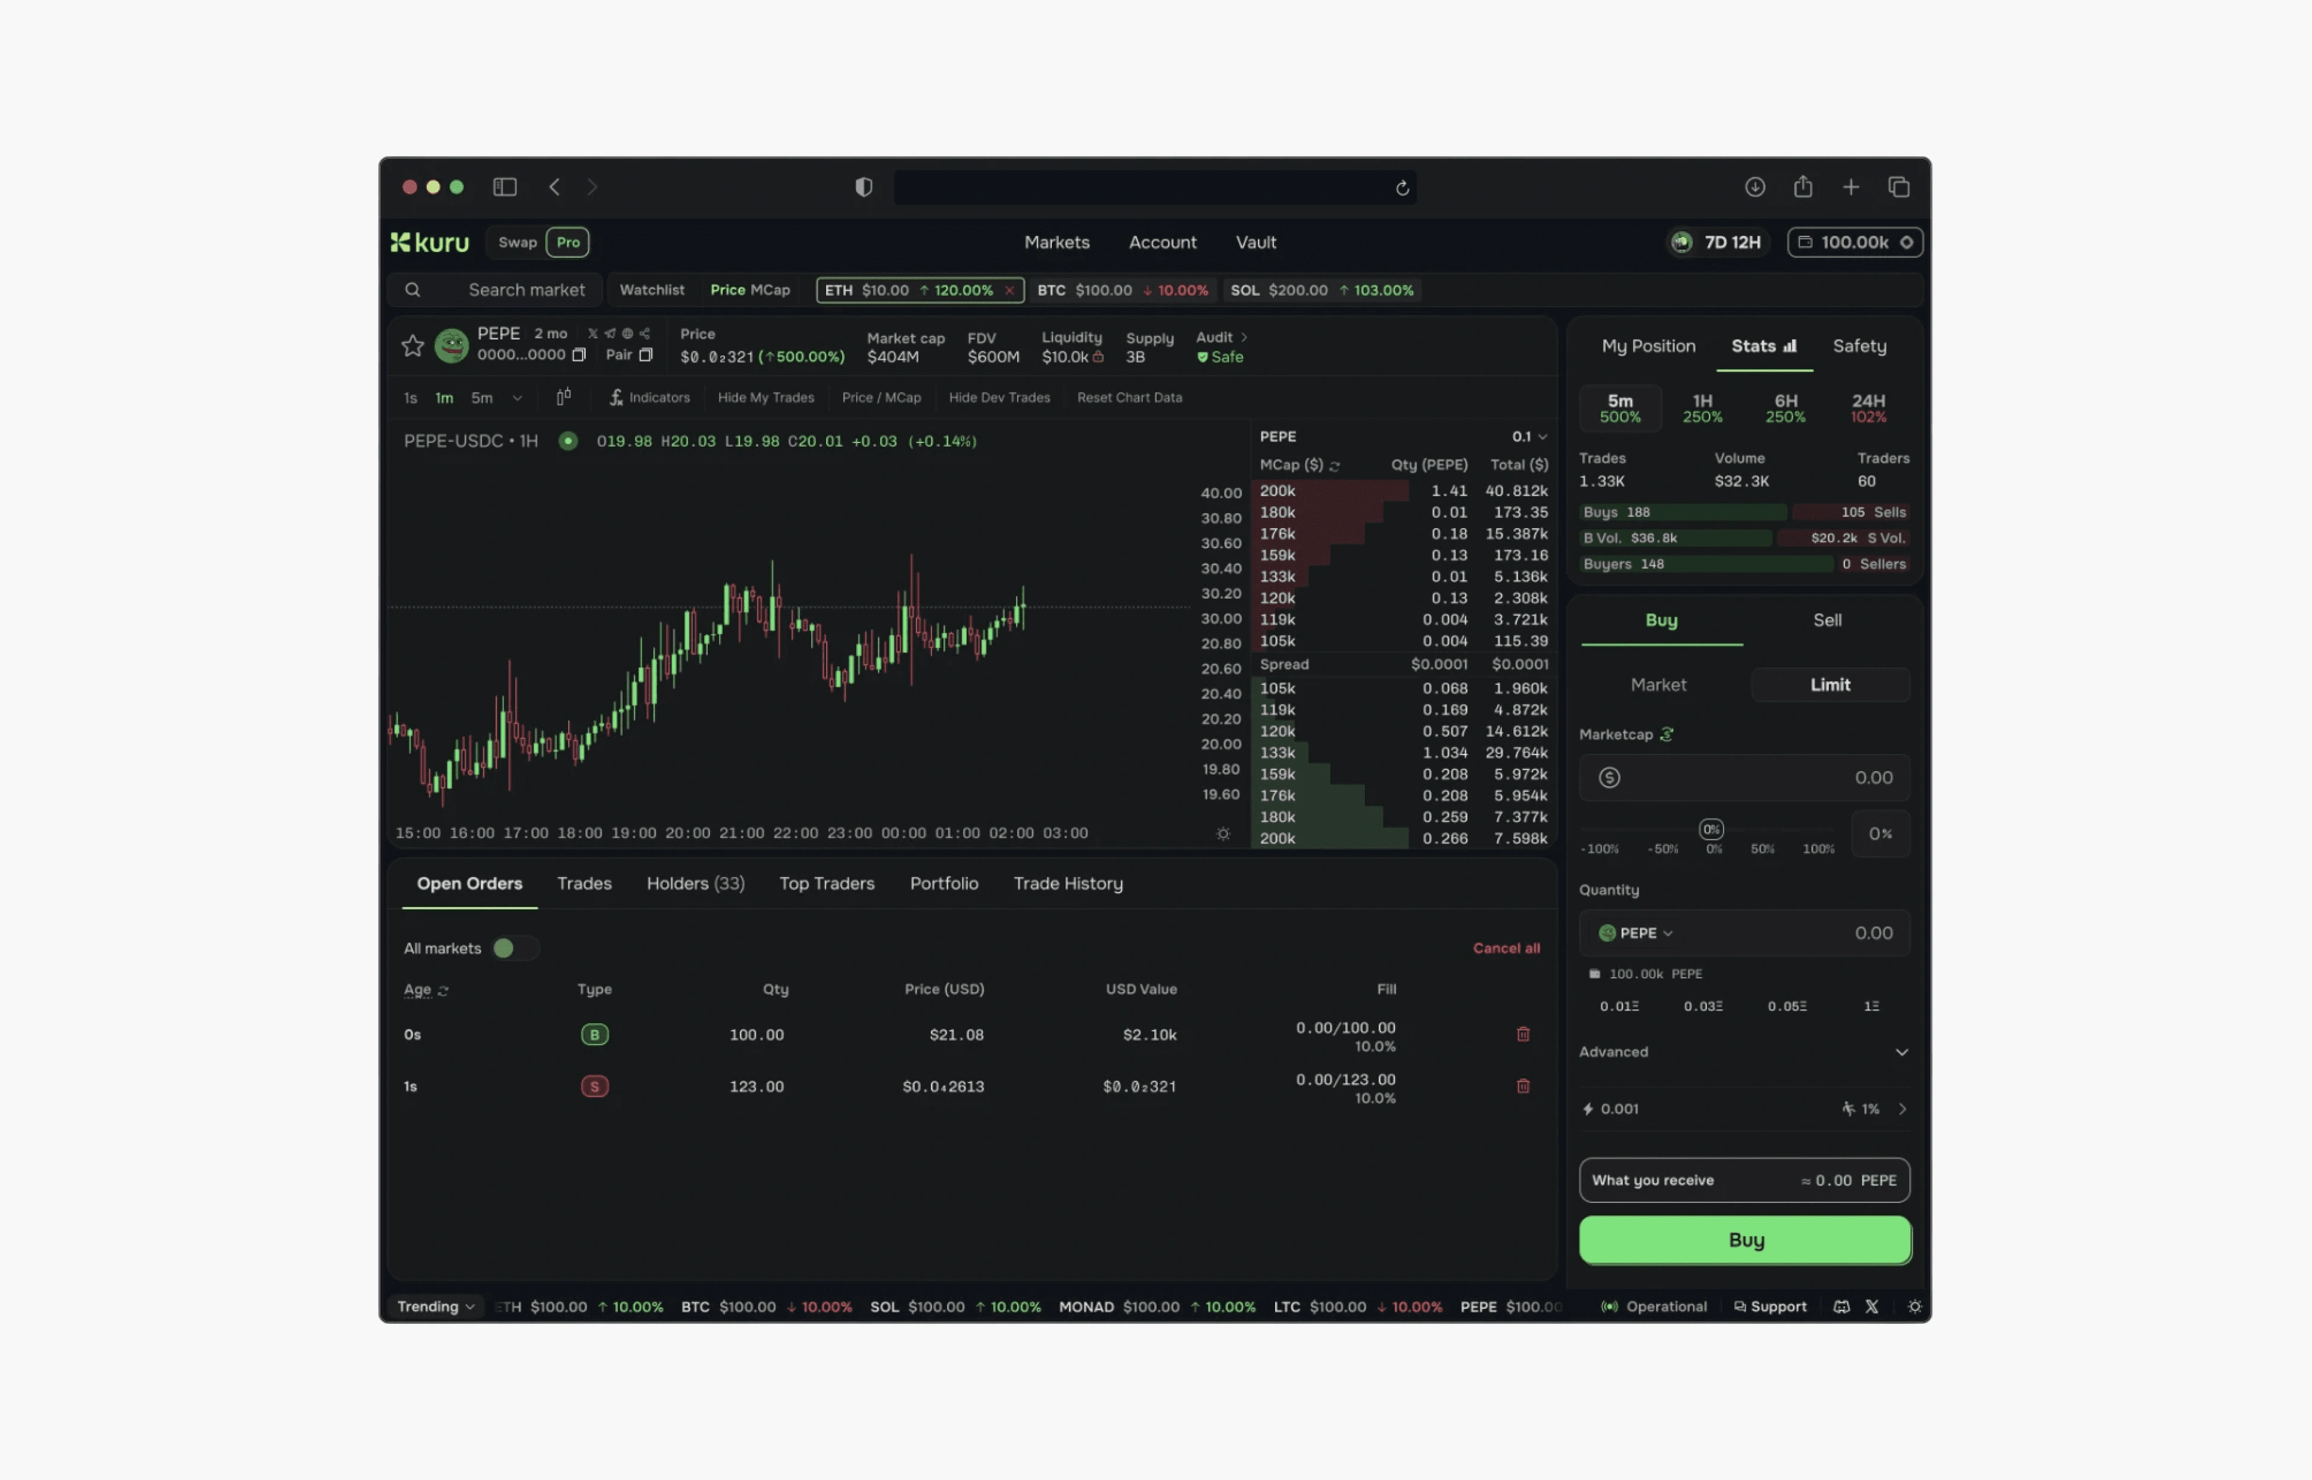This screenshot has height=1480, width=2312.
Task: Copy the Pair address
Action: click(646, 354)
